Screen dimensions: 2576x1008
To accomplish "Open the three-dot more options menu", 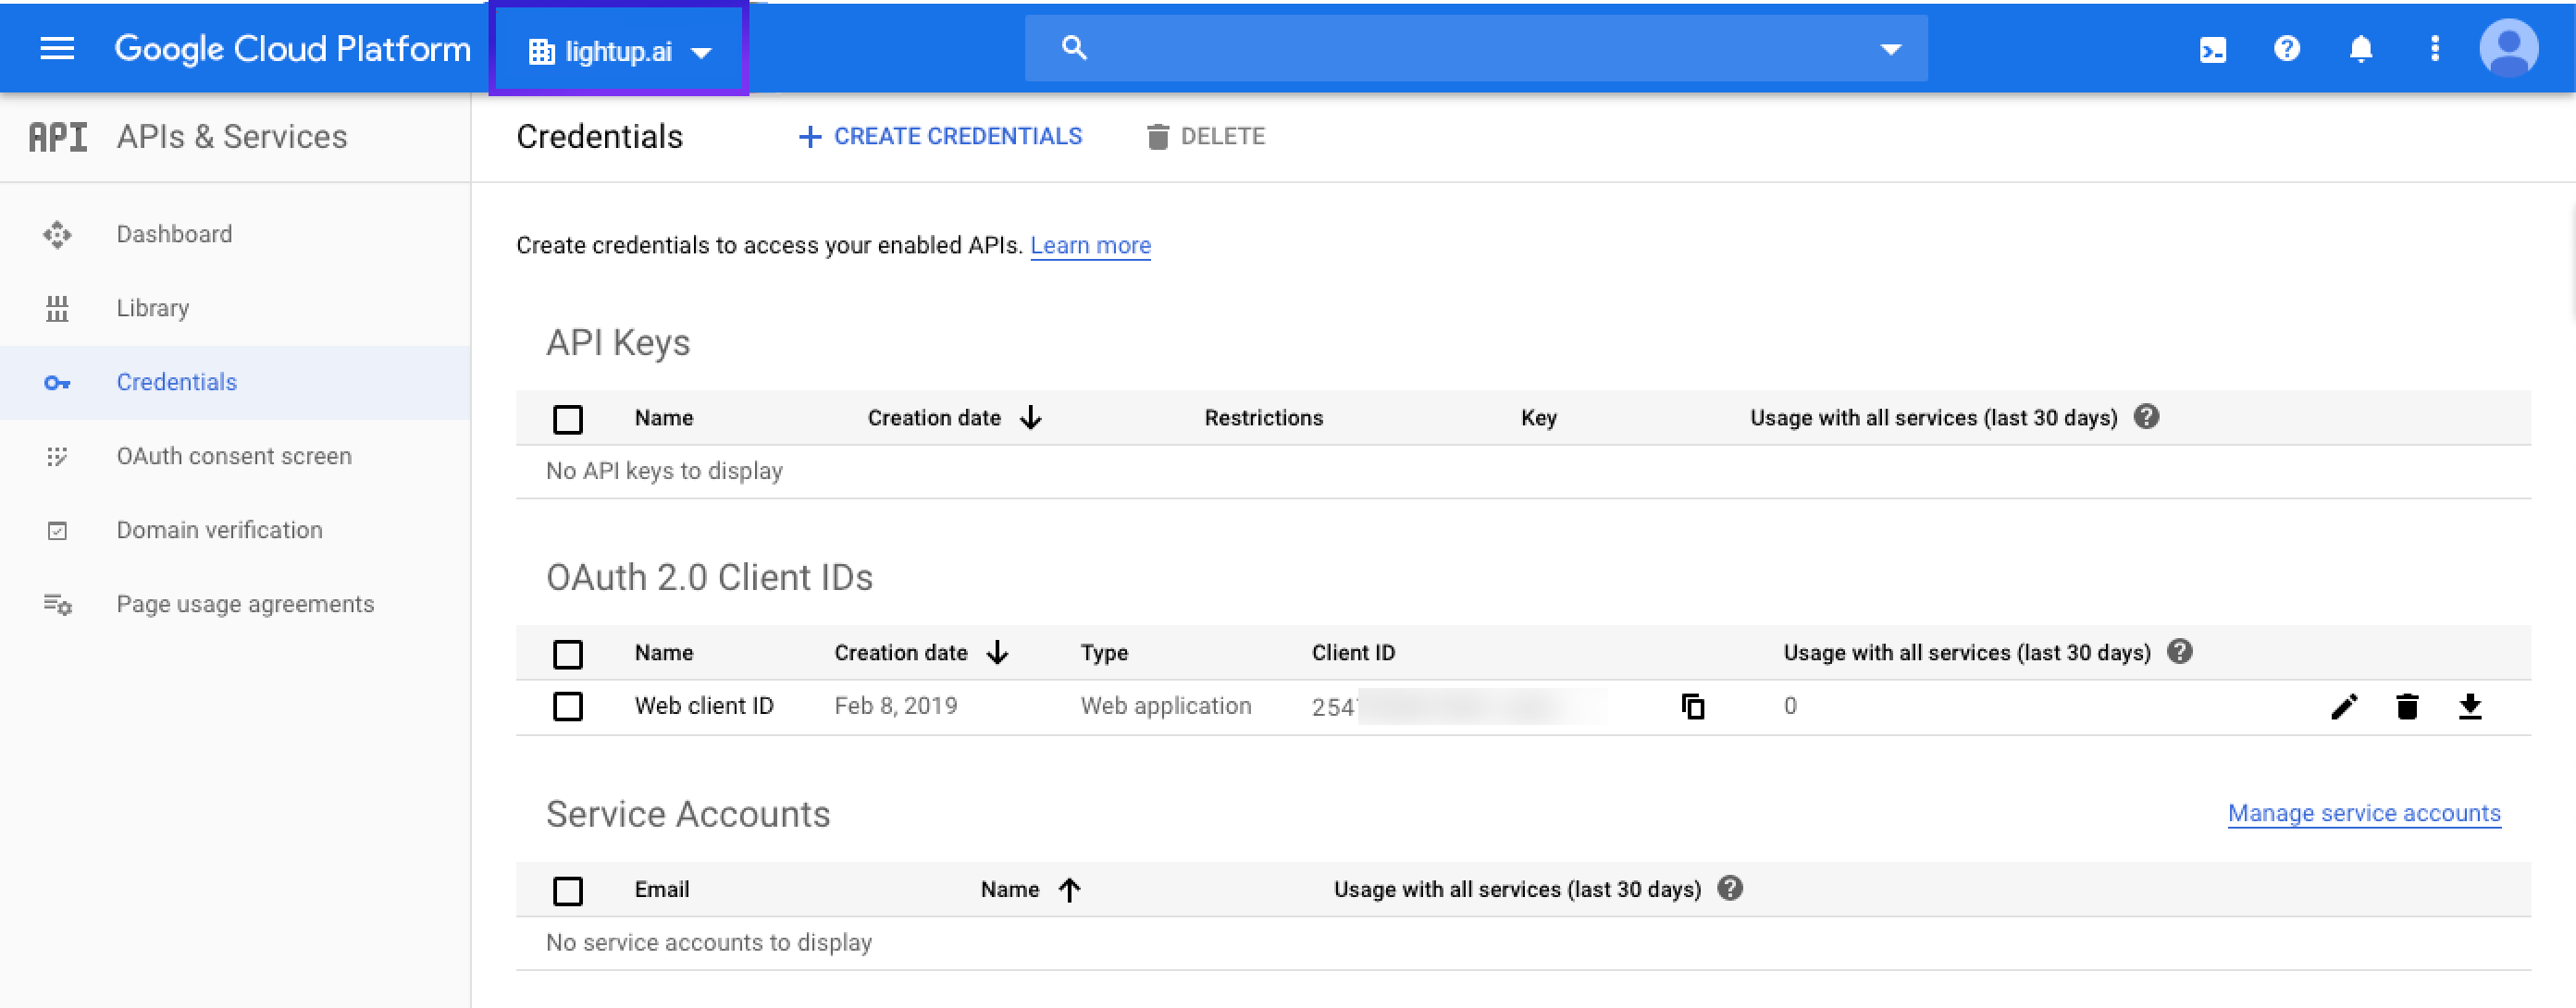I will tap(2434, 49).
